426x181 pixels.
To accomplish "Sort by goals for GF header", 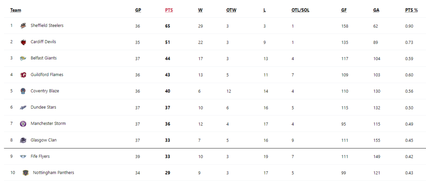I will click(344, 10).
